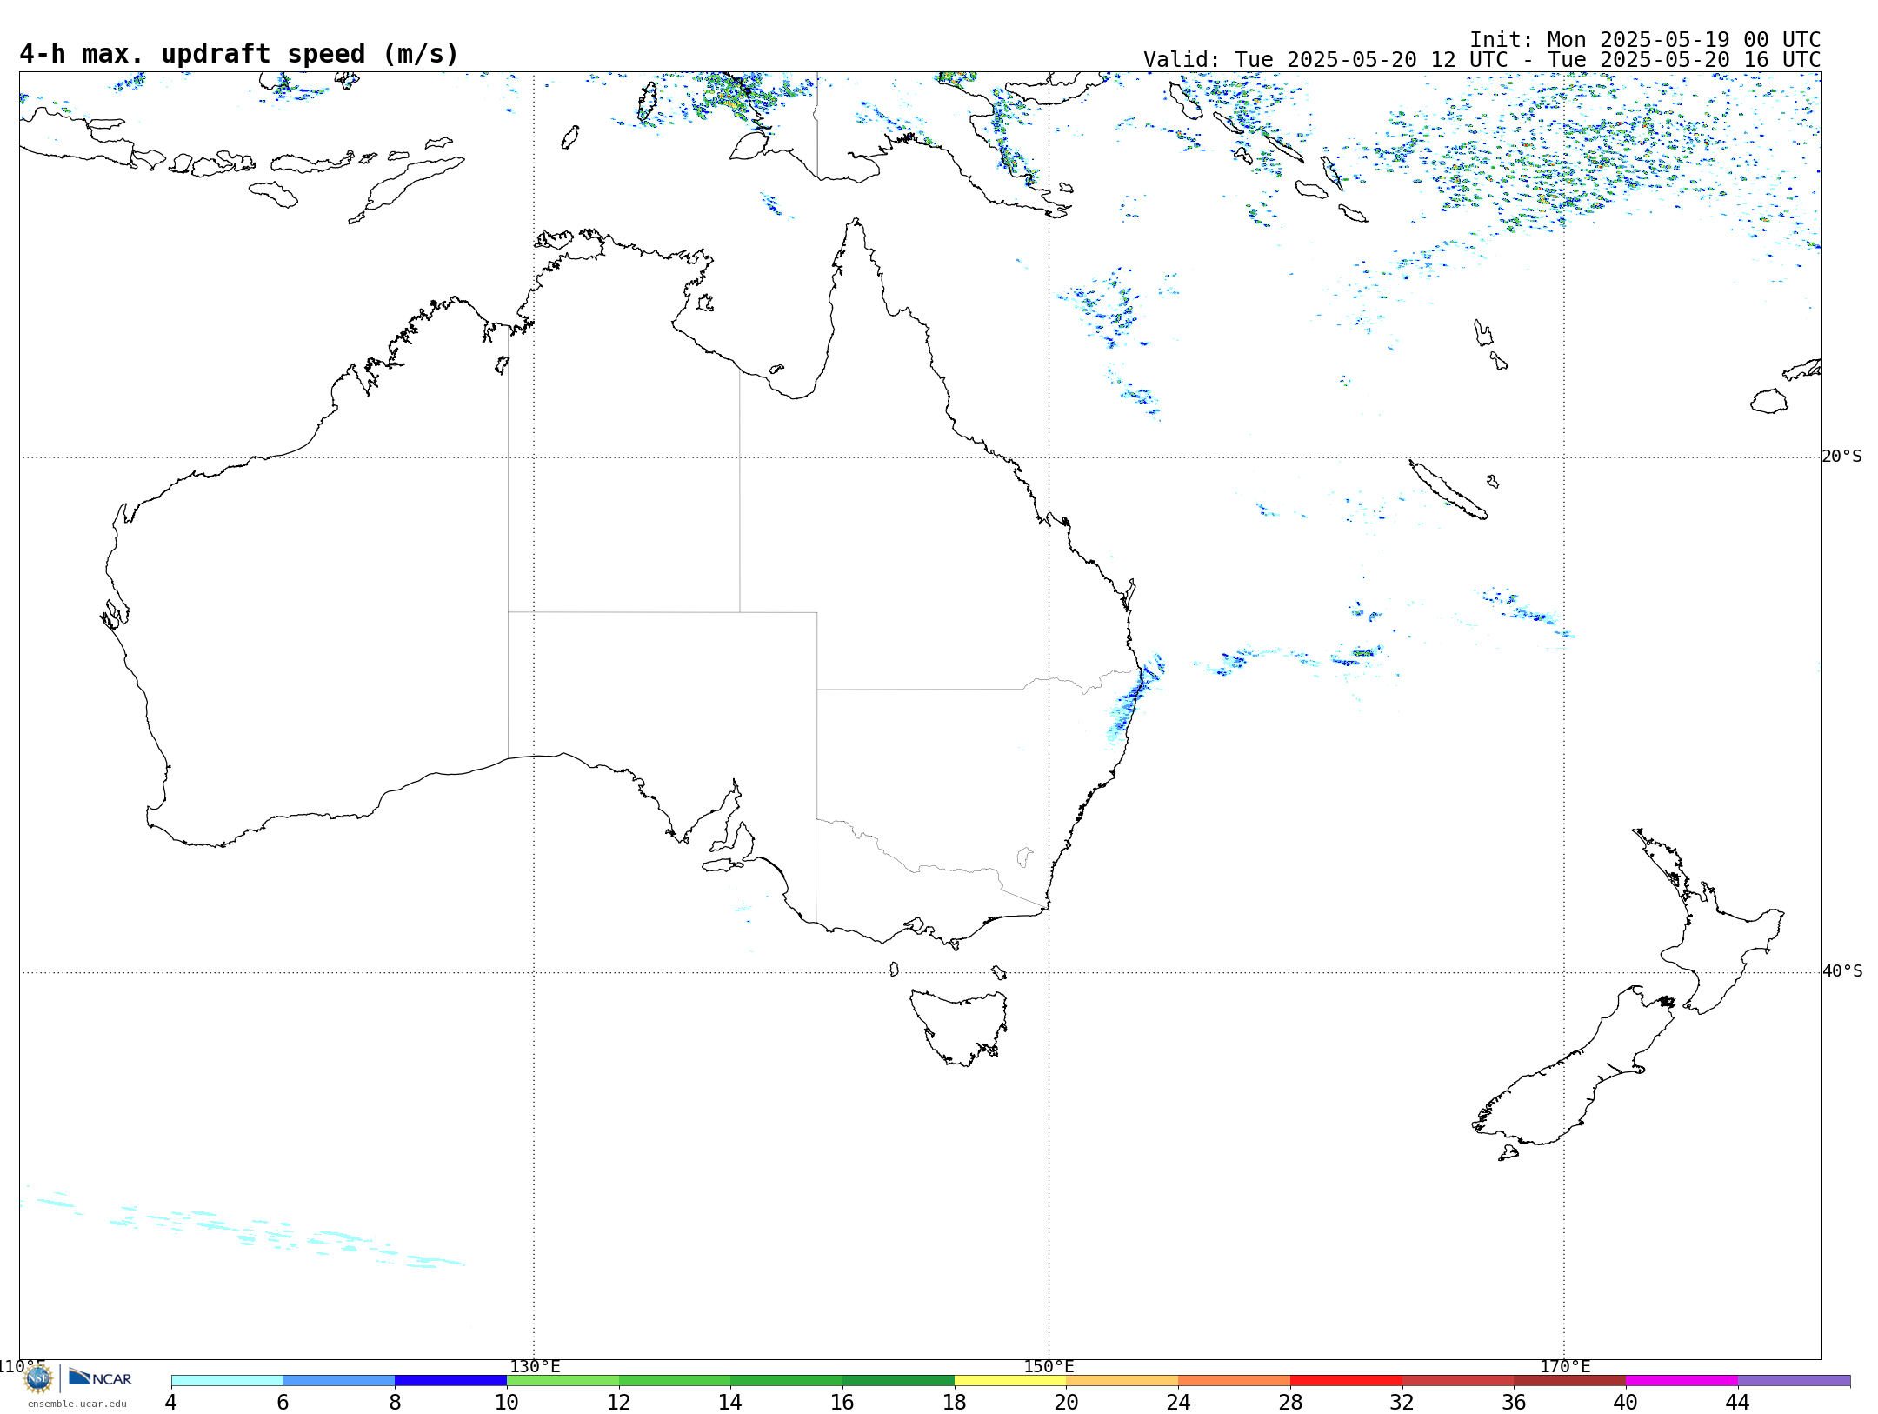The image size is (1878, 1414).
Task: Click the light blue 6-8 color swatch
Action: (x=339, y=1380)
